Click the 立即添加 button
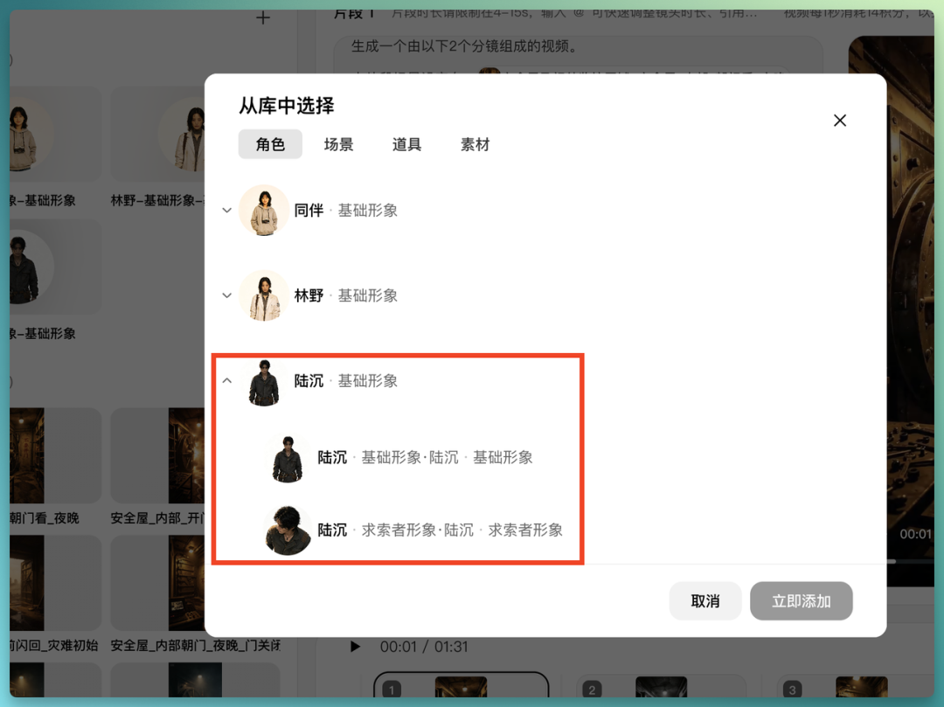This screenshot has width=944, height=707. (801, 600)
